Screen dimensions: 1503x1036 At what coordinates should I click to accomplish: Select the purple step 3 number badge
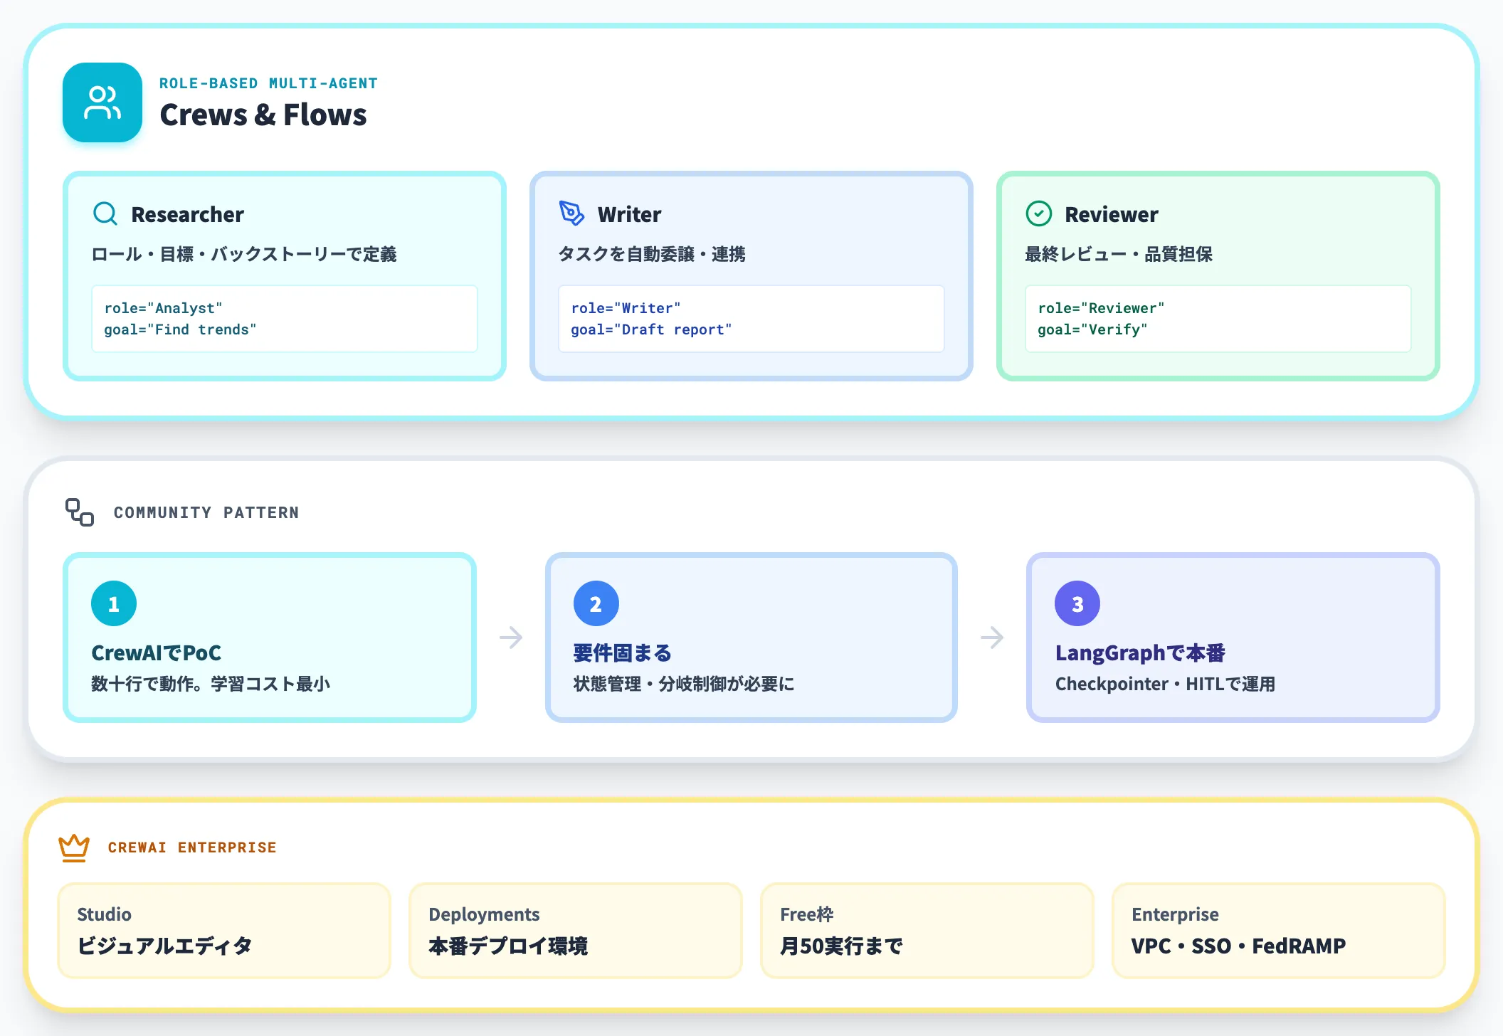tap(1077, 603)
